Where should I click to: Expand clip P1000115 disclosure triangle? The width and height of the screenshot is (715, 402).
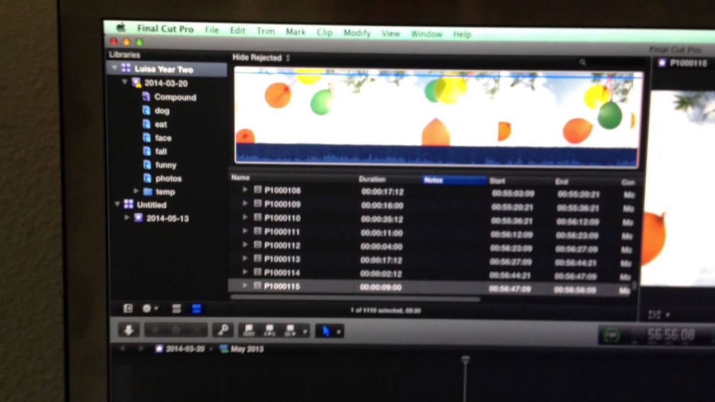(x=245, y=285)
